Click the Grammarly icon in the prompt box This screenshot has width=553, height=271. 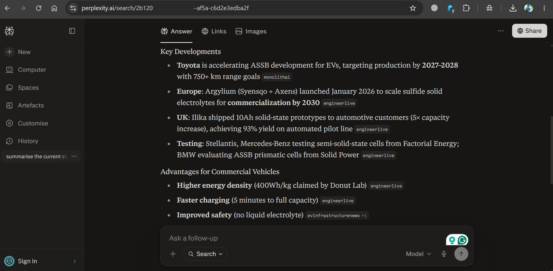point(462,240)
